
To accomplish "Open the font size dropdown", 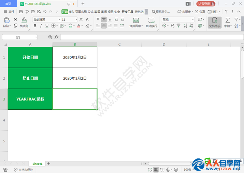I will coord(76,19).
